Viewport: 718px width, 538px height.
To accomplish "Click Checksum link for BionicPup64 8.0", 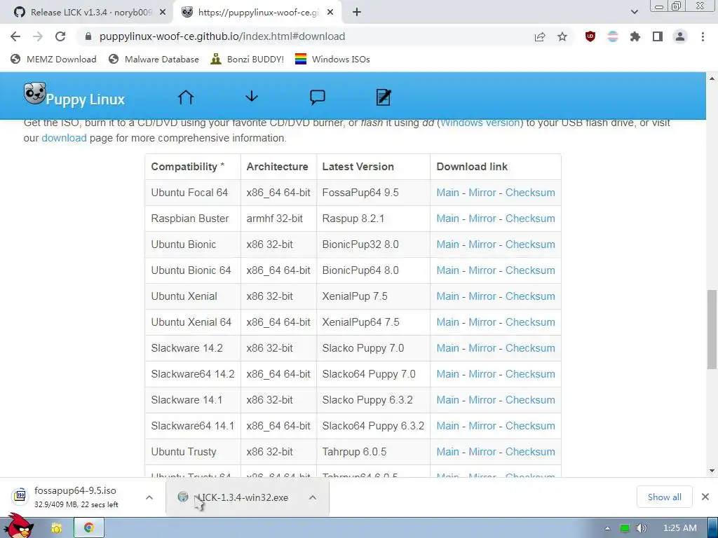I will [530, 270].
